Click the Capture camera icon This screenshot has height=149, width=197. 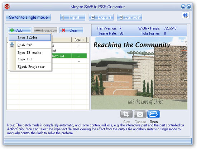click(x=140, y=114)
